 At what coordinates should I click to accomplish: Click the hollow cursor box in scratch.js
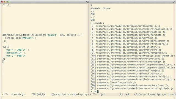point(3,62)
